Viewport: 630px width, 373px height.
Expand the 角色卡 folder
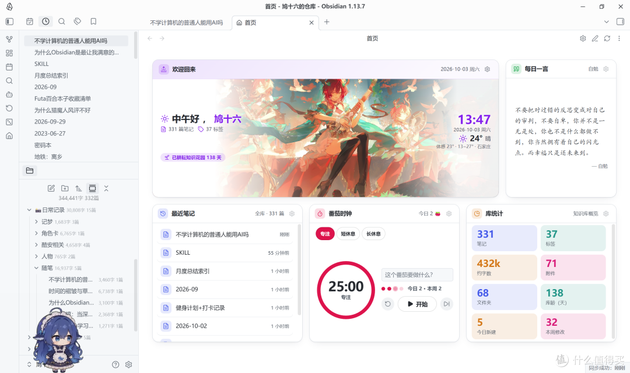37,233
